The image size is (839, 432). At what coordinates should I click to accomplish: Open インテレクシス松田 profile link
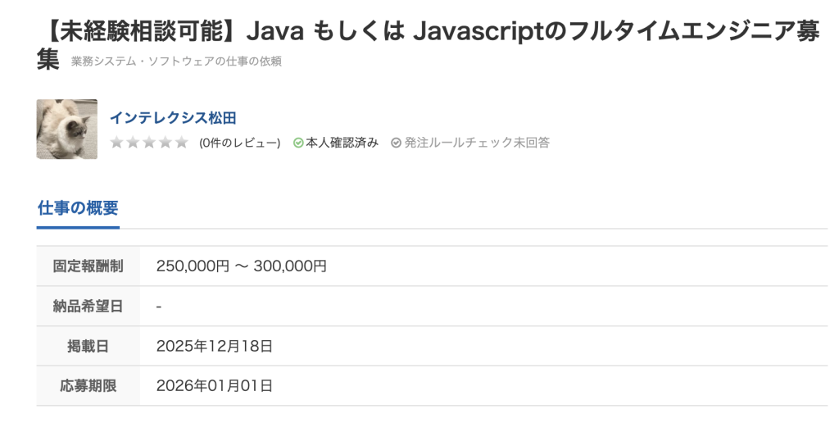click(x=173, y=117)
